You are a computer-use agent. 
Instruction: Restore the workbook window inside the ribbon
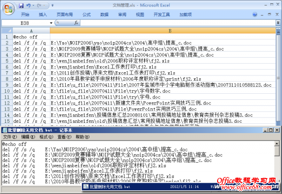click(x=269, y=15)
